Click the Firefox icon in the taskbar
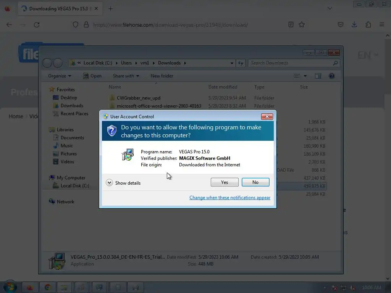 pyautogui.click(x=30, y=288)
